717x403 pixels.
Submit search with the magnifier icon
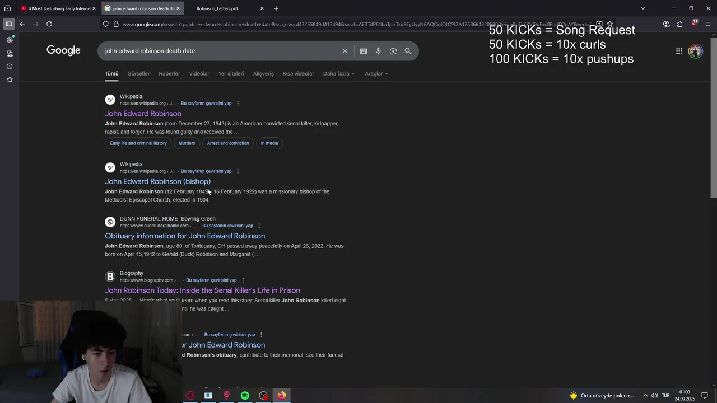click(408, 51)
